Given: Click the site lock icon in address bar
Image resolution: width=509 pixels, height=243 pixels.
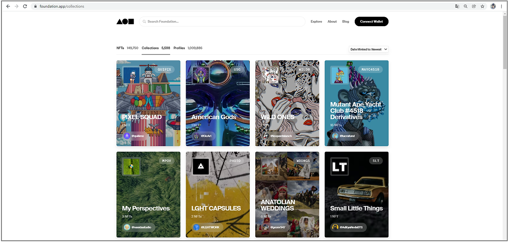Looking at the screenshot, I should tap(35, 6).
